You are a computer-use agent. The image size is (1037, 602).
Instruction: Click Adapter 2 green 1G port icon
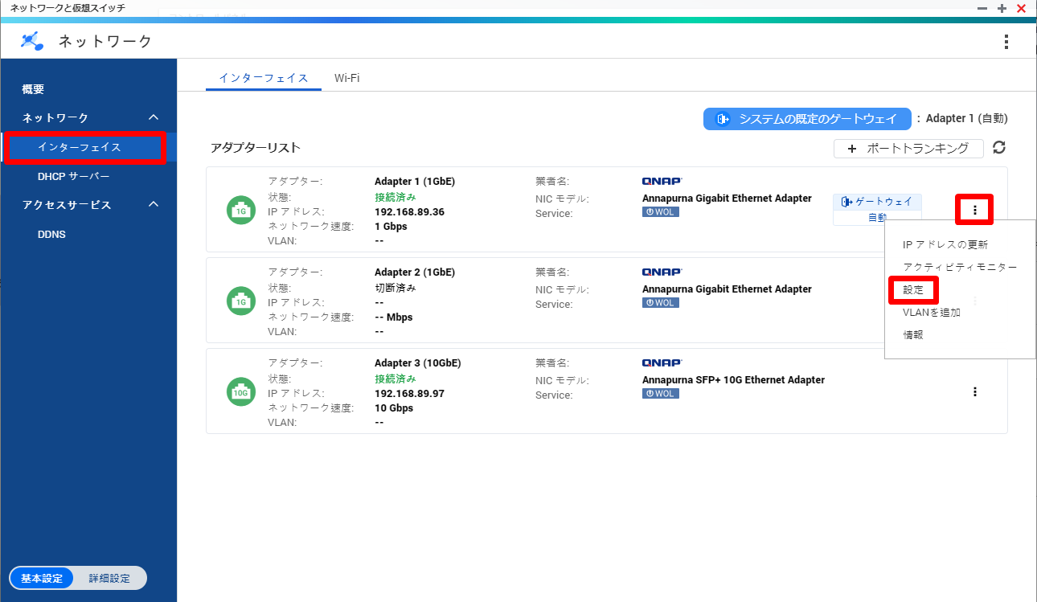coord(241,301)
